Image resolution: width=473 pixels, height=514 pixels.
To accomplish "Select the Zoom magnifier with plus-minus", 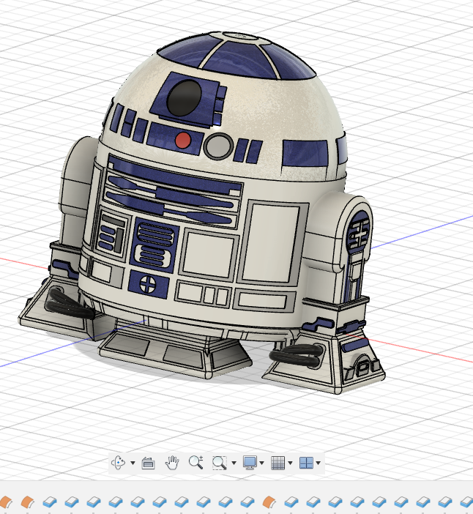I will coord(195,462).
